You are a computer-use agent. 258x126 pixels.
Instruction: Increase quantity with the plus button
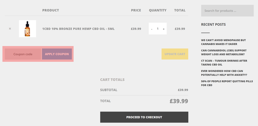[x=164, y=29]
